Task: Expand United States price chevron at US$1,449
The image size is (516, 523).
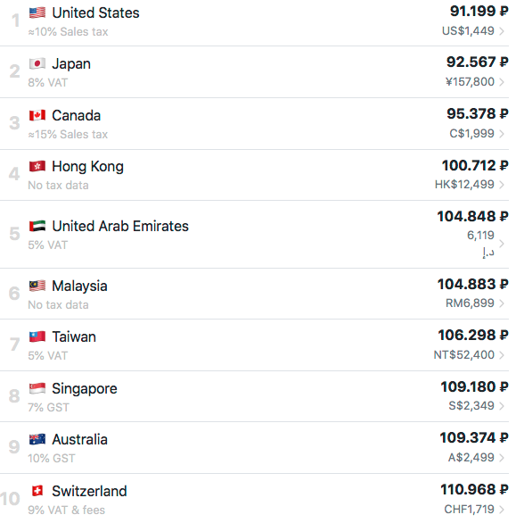Action: click(x=502, y=31)
